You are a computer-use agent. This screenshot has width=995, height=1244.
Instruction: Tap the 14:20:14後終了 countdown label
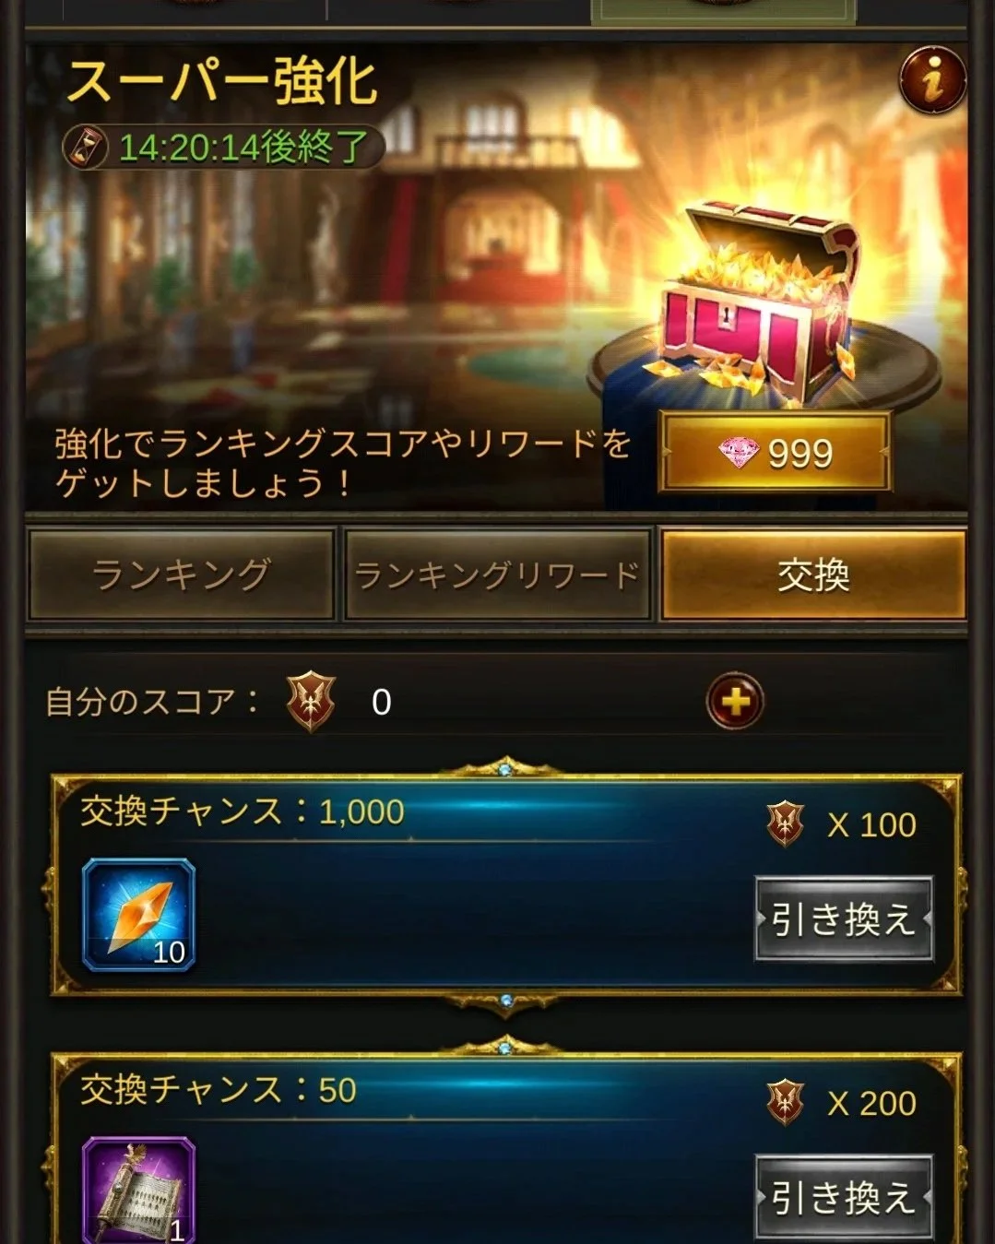pos(243,148)
